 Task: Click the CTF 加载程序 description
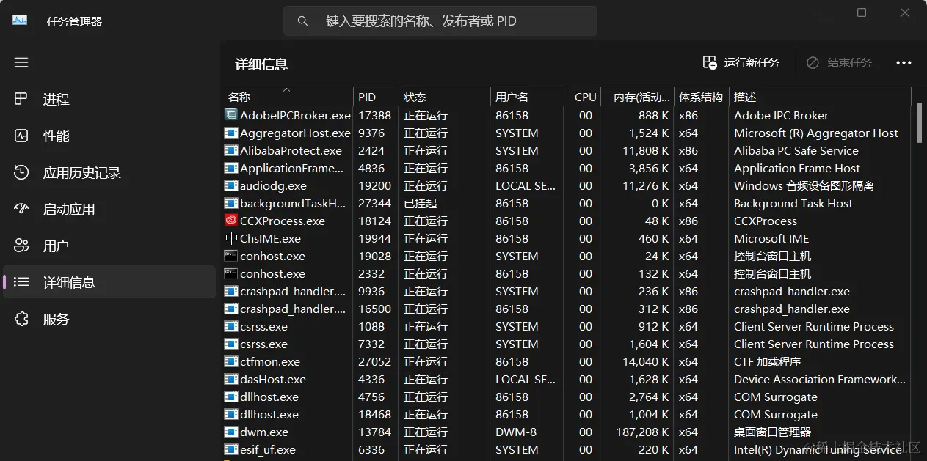767,361
